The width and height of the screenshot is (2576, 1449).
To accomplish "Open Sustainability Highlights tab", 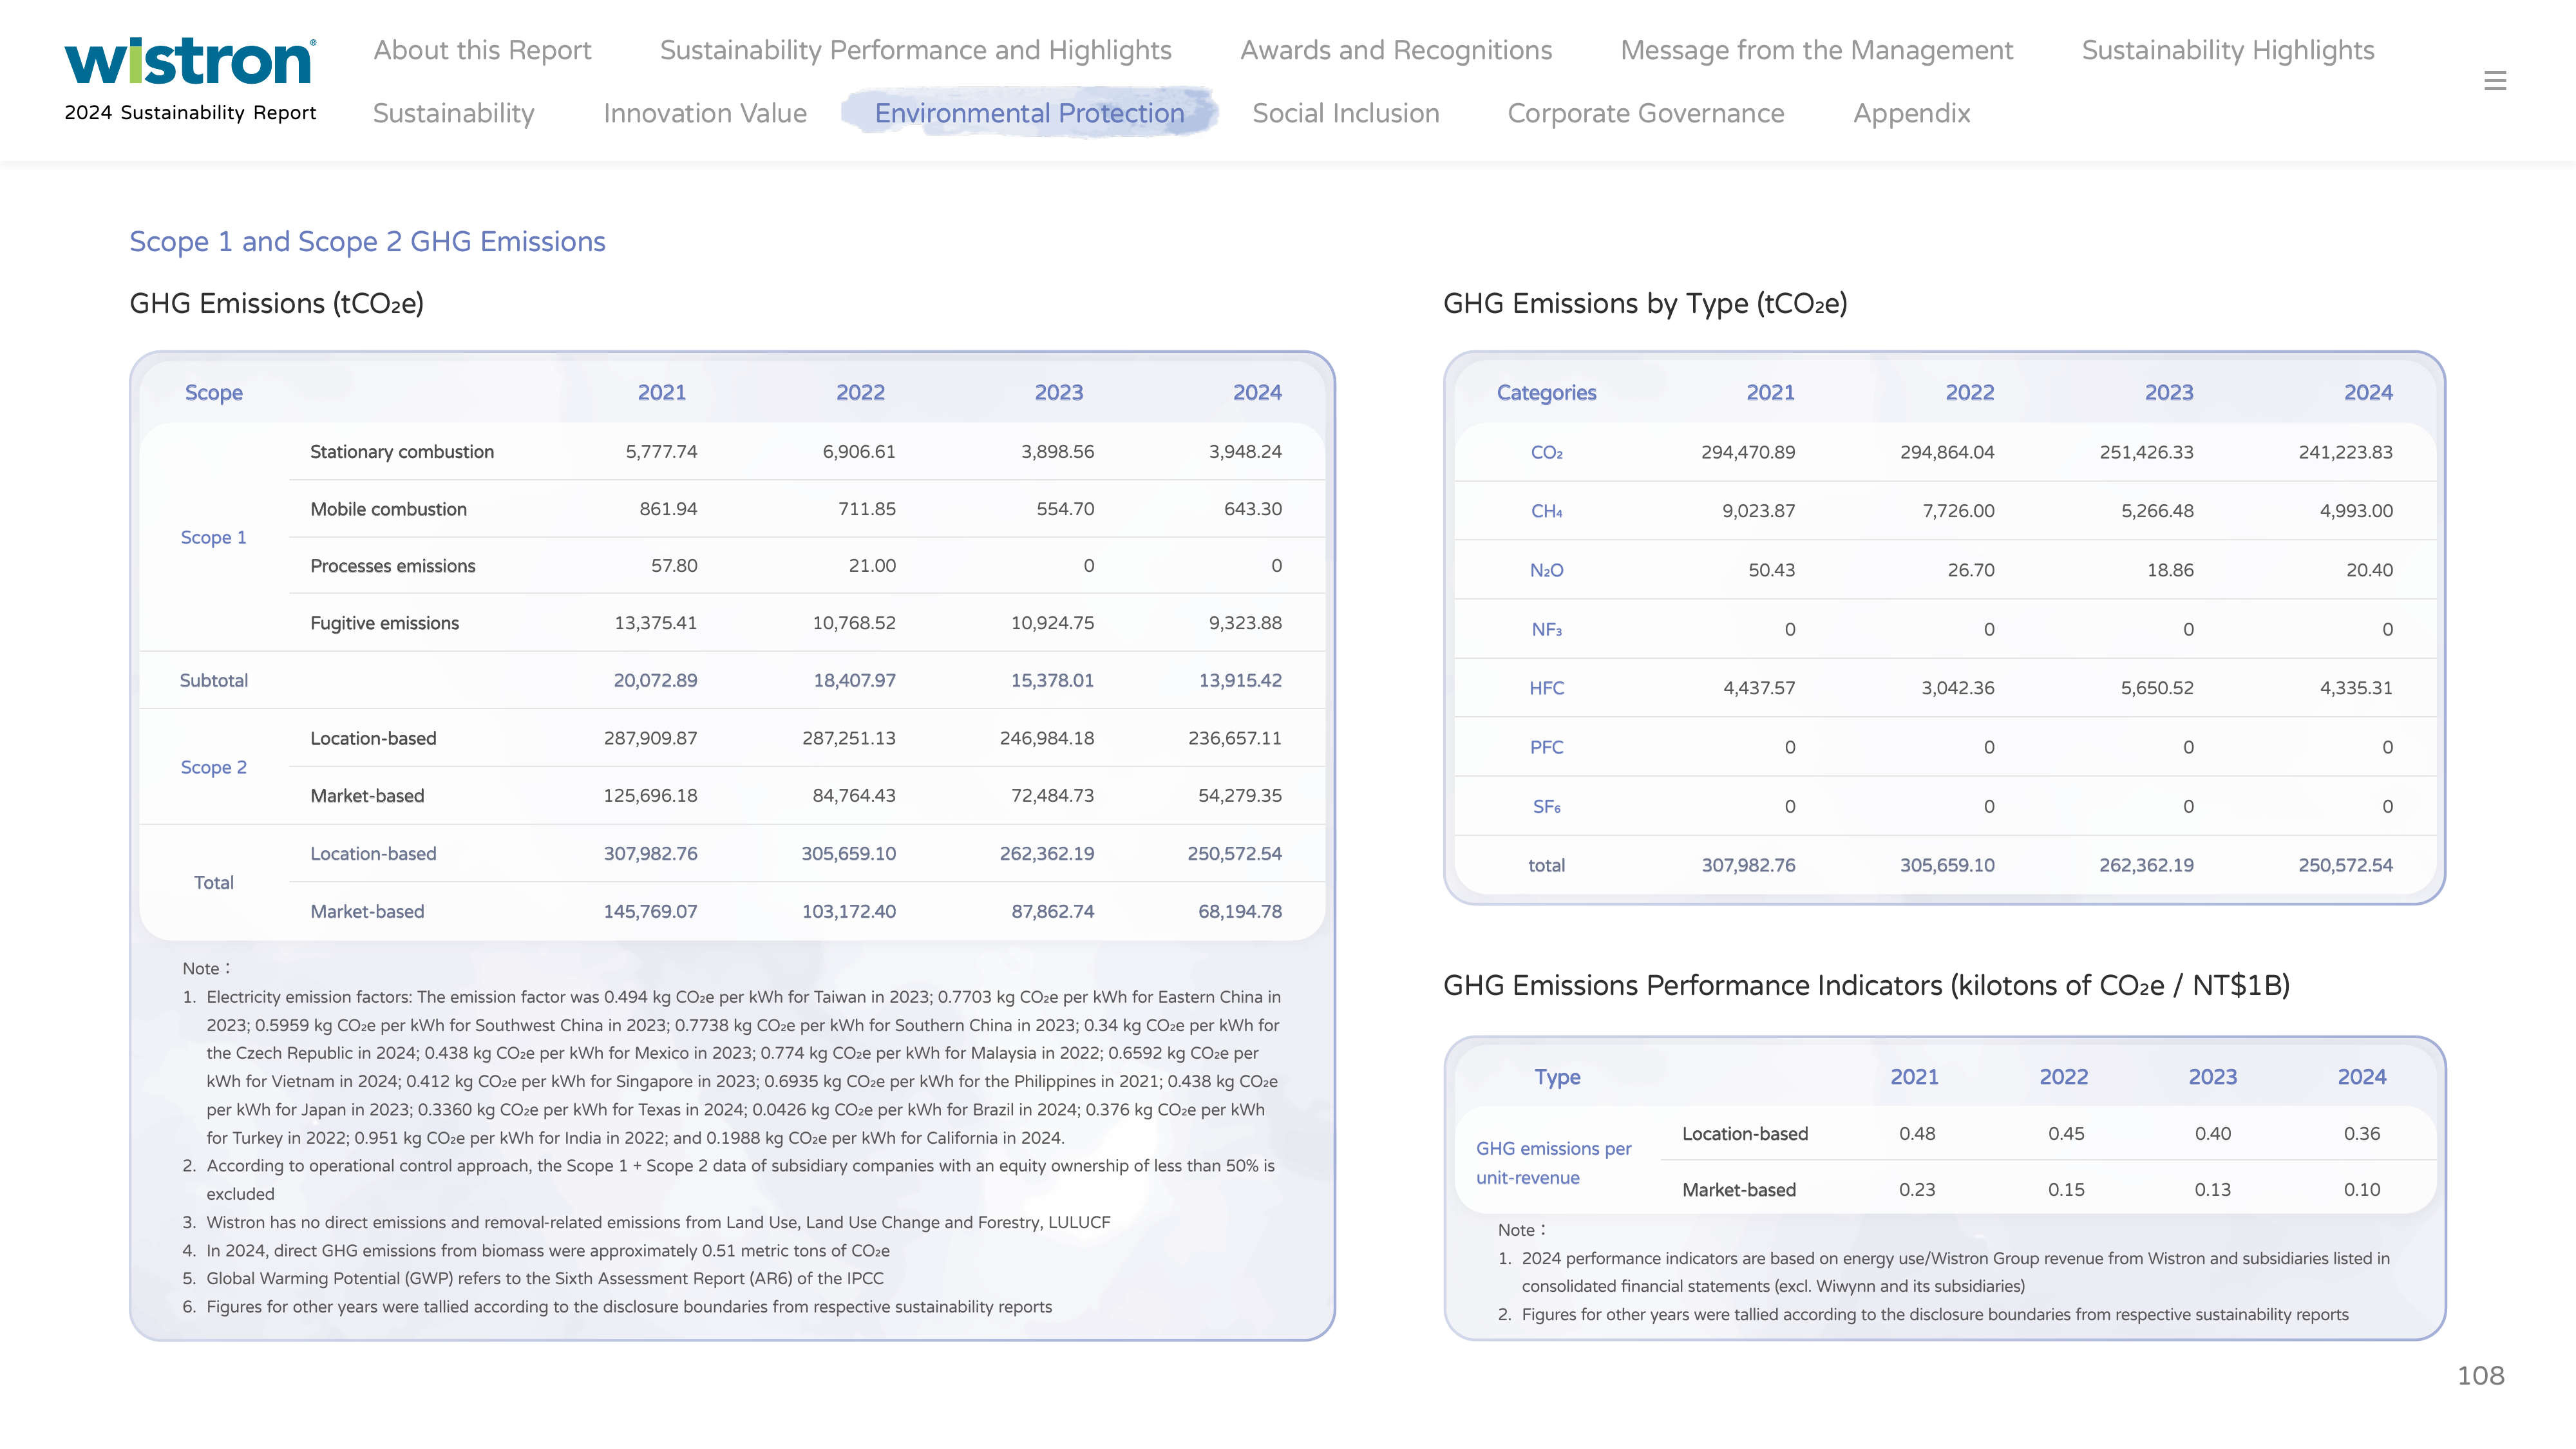I will (x=2228, y=50).
